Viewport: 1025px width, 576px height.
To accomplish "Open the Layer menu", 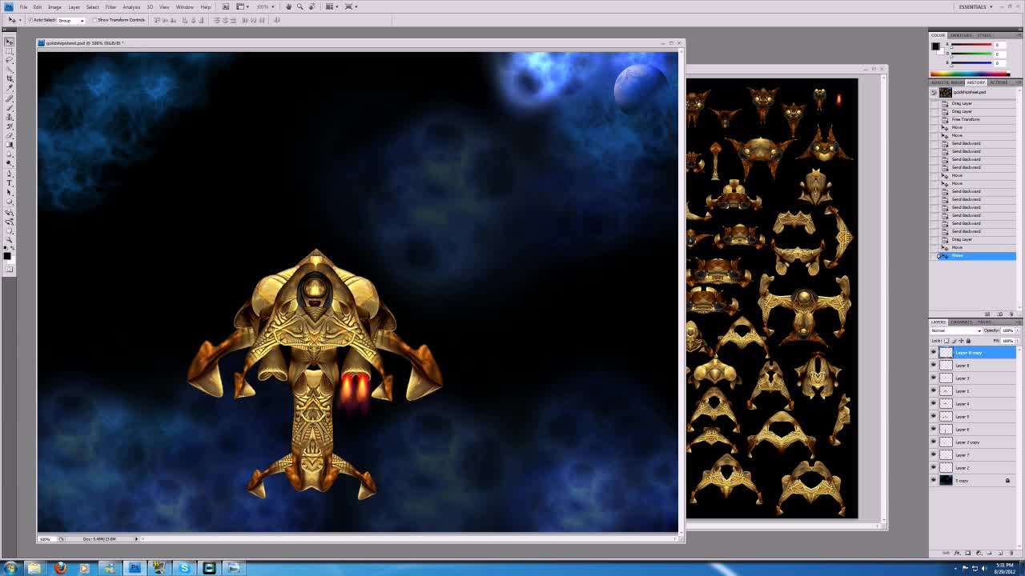I will point(74,6).
